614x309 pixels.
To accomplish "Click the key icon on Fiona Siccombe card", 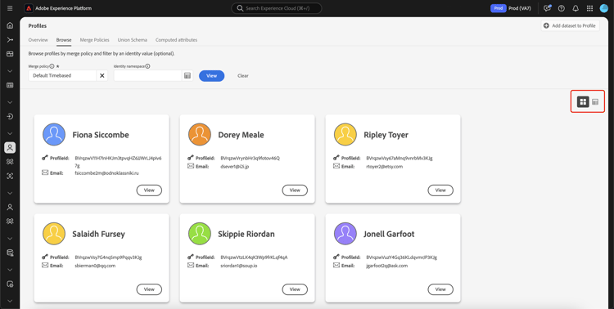I will (45, 158).
